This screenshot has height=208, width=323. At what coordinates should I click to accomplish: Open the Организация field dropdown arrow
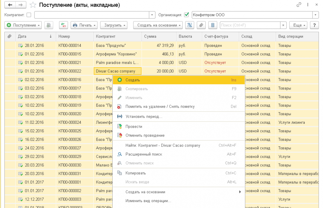click(315, 15)
